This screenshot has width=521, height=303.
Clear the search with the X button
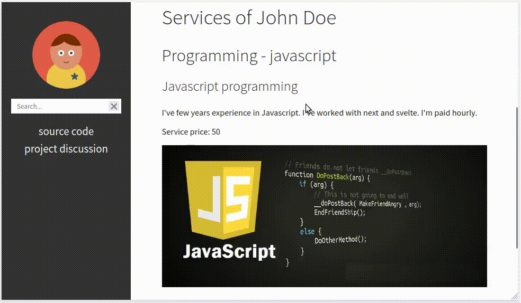pos(114,106)
